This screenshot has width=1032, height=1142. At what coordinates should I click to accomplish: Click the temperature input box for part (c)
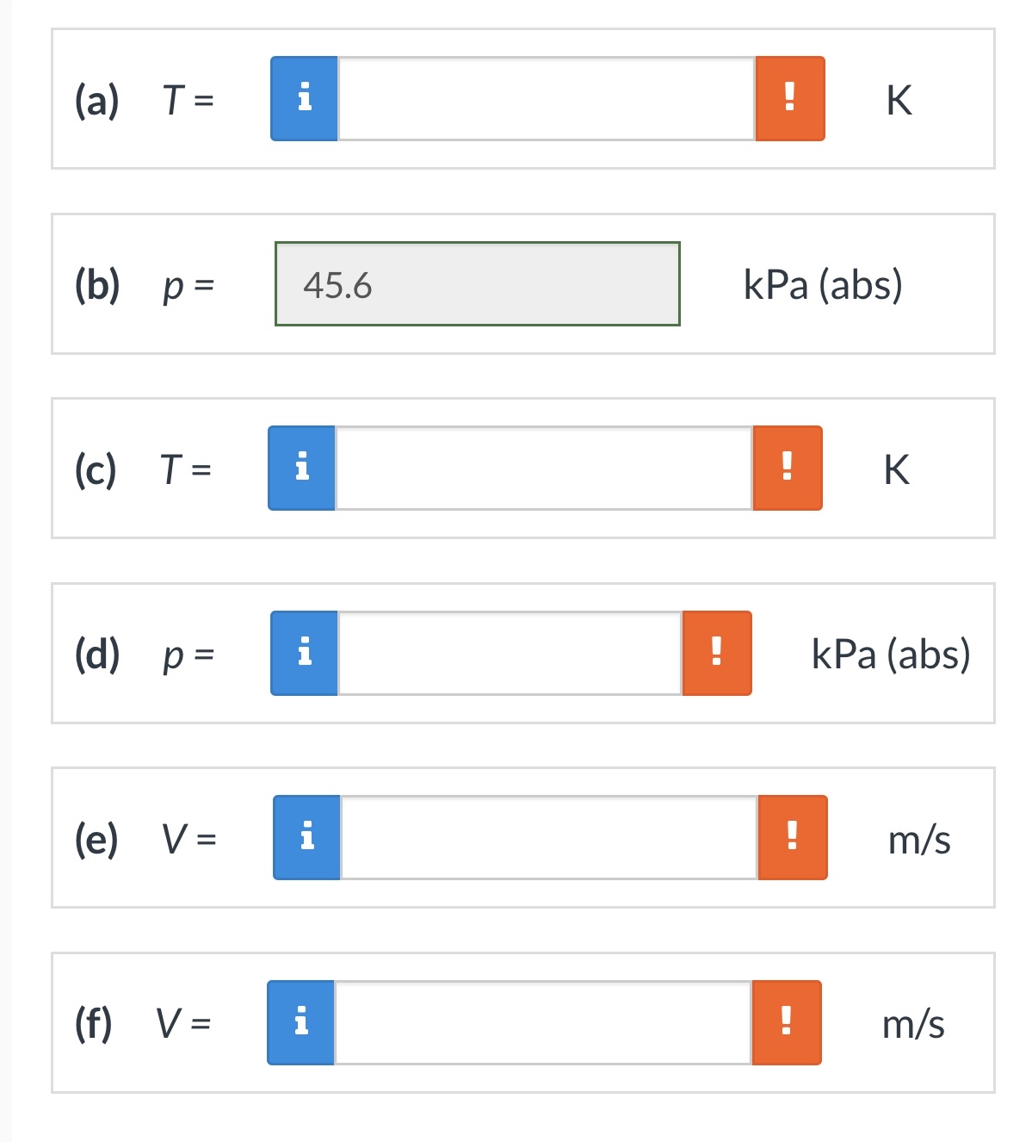click(x=546, y=469)
